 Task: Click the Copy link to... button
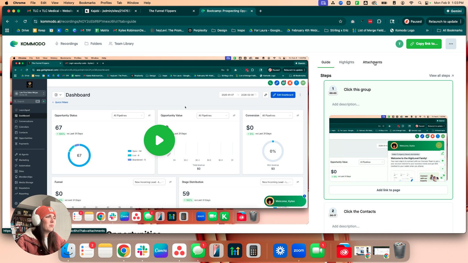424,44
